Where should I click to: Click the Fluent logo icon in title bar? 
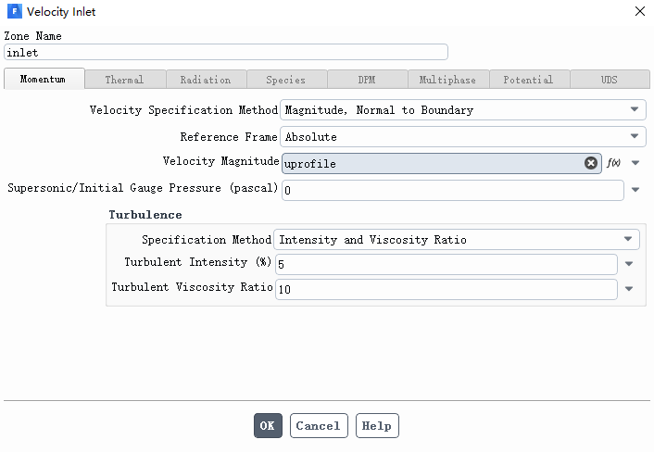point(14,12)
